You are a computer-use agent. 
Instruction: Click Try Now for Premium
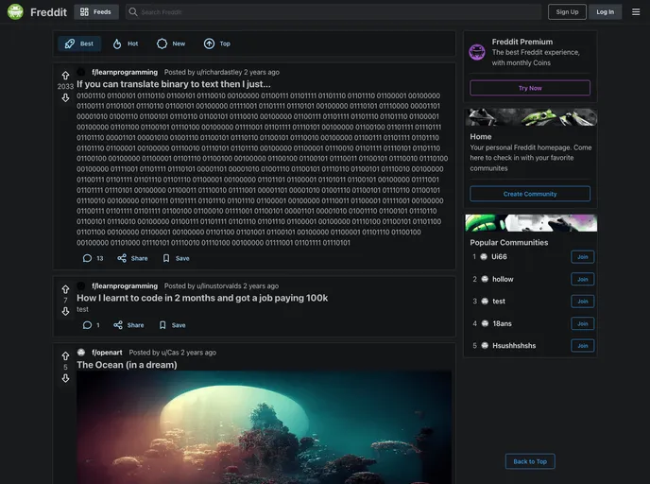pos(530,88)
